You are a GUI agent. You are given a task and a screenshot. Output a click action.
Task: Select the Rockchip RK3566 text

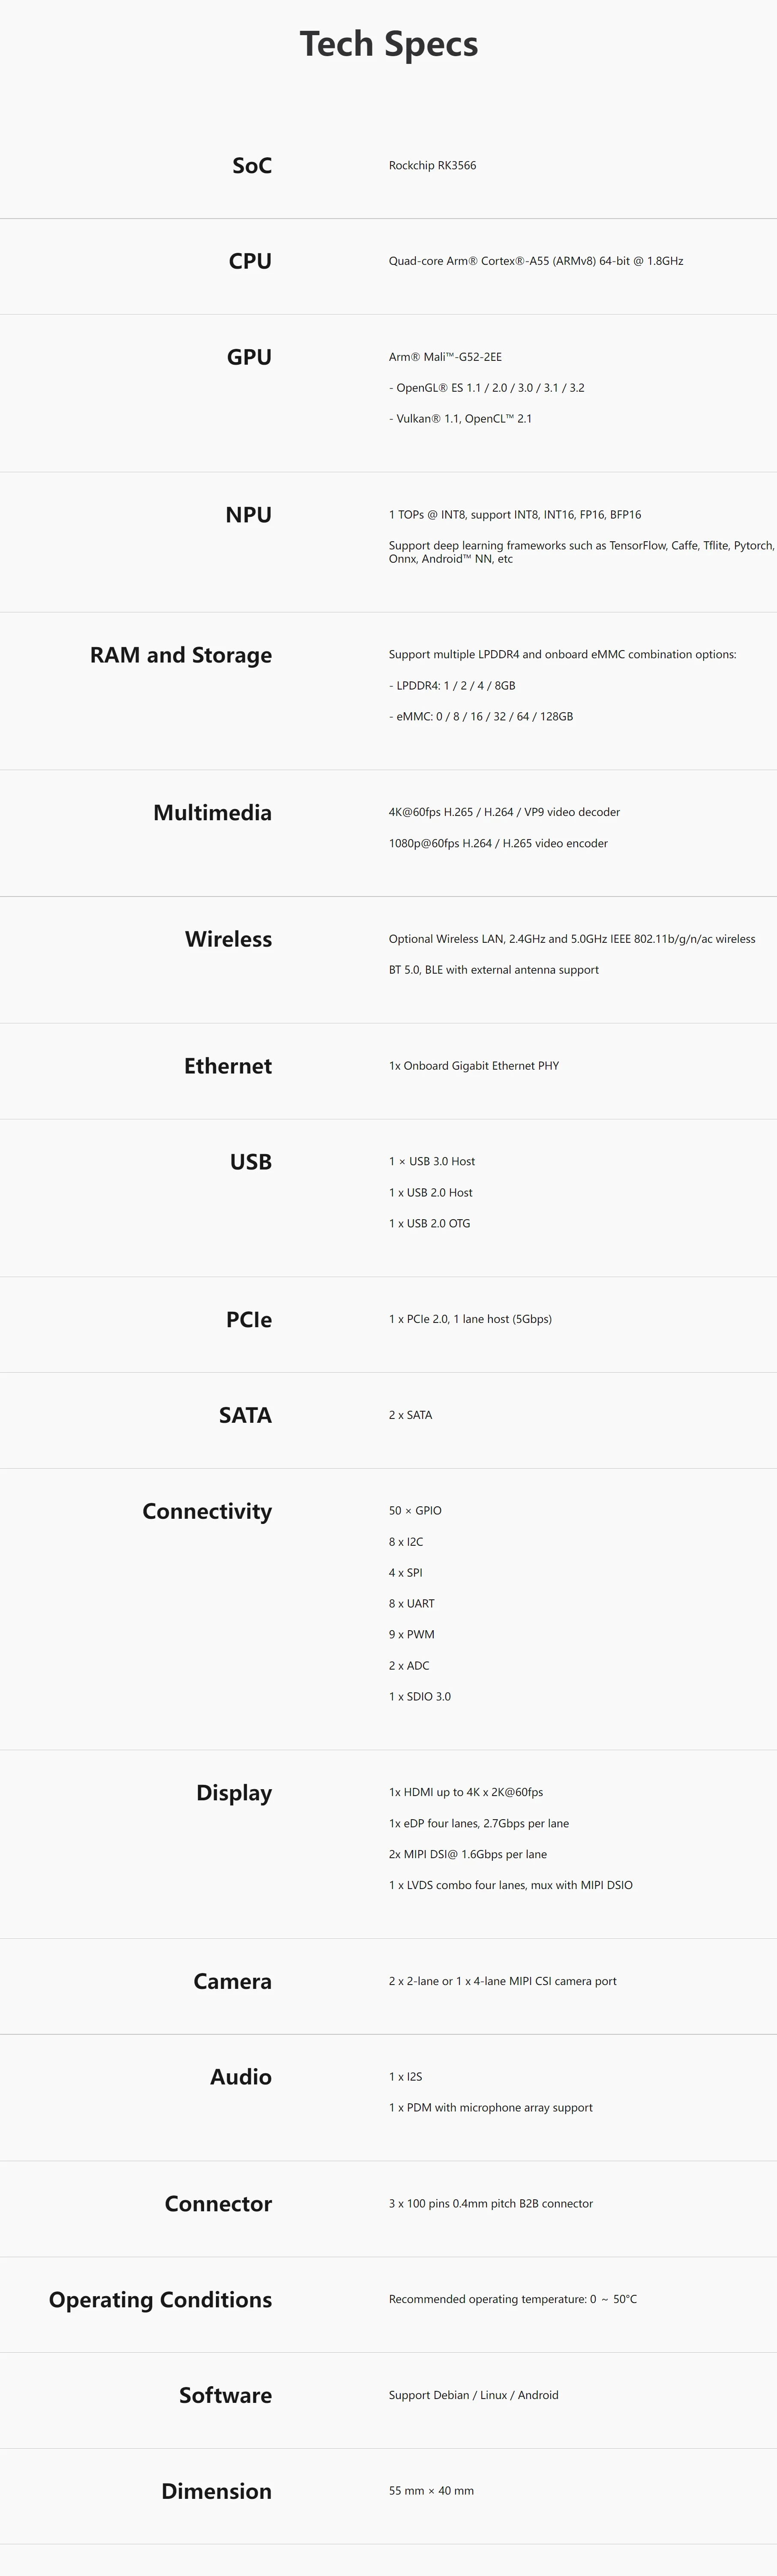point(432,166)
